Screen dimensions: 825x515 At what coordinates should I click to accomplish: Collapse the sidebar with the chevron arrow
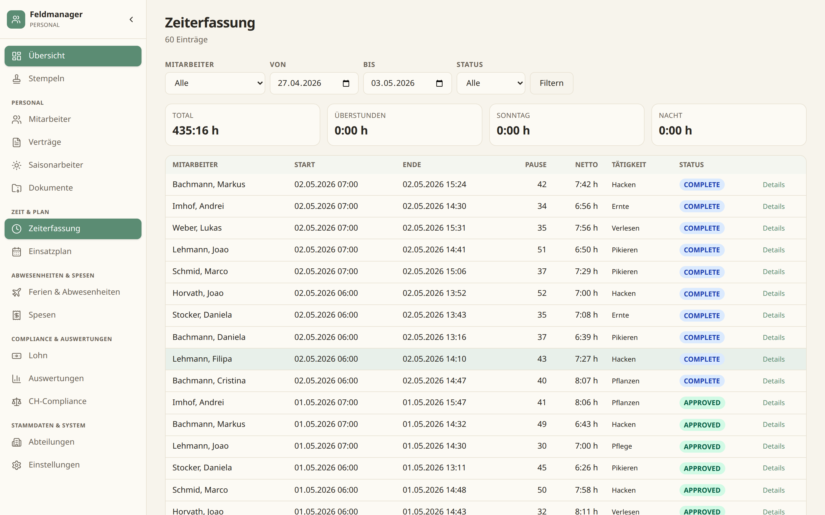click(131, 19)
